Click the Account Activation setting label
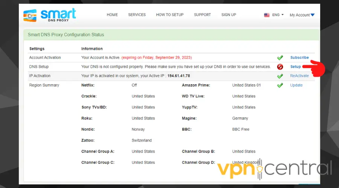 45,58
